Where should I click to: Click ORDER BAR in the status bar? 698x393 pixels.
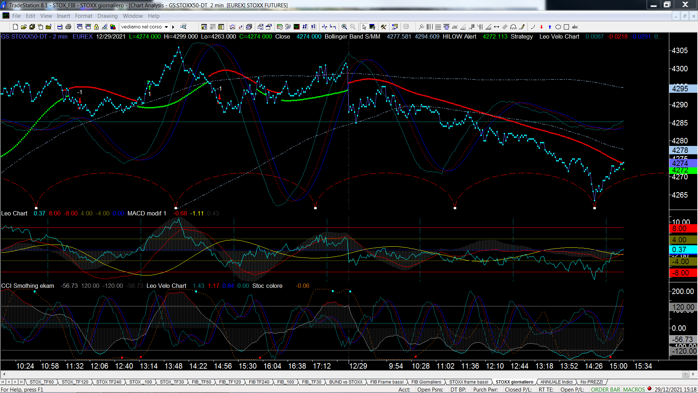(x=606, y=389)
